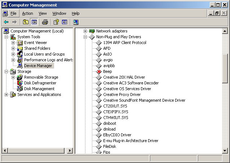Expand the Event Viewer node
230x163 pixels.
(x=13, y=43)
